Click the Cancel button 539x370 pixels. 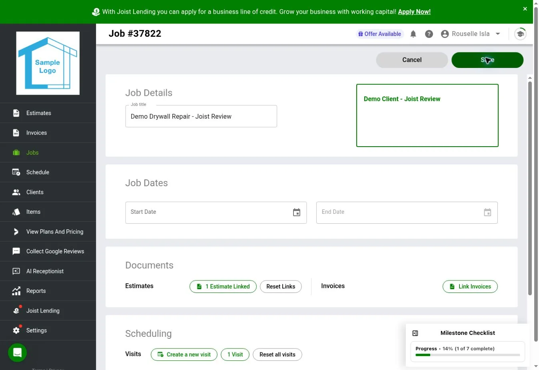coord(412,60)
